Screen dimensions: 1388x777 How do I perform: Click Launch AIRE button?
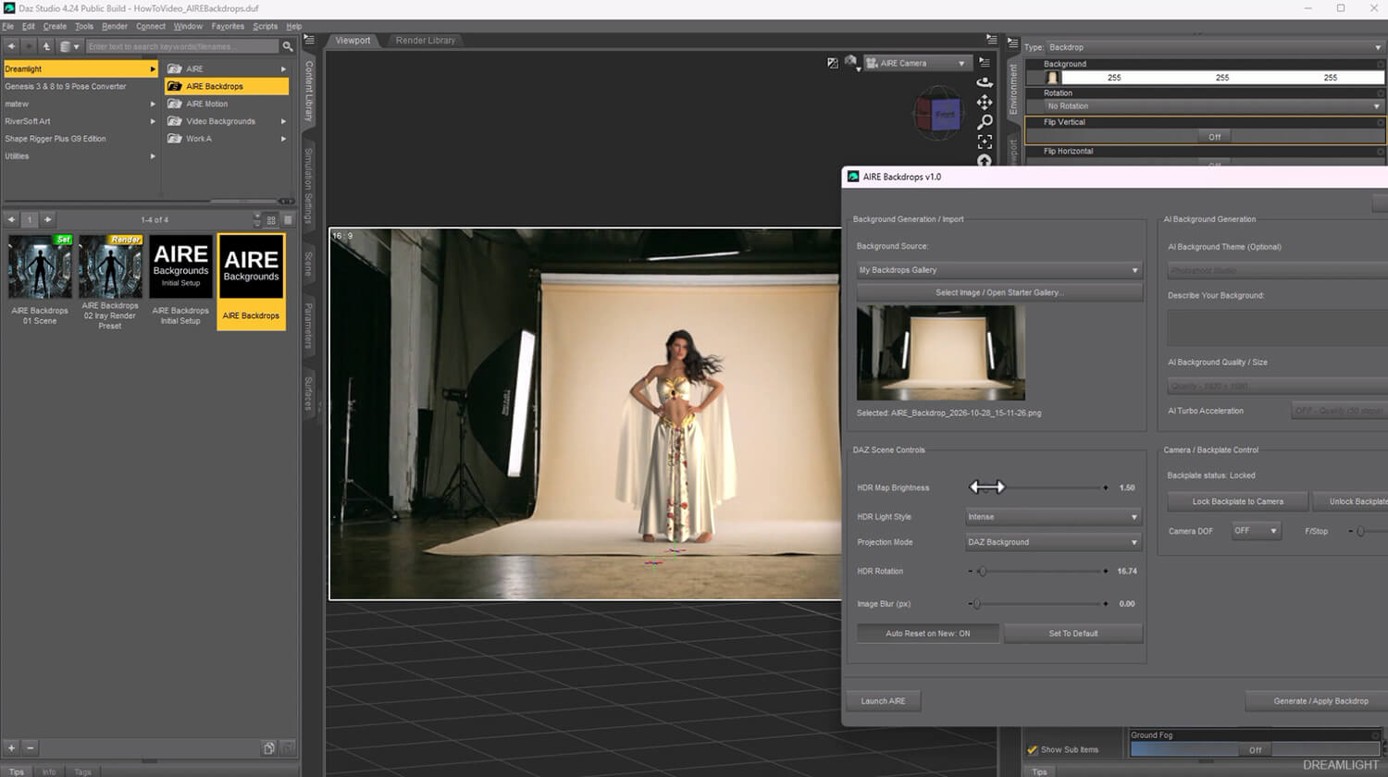pos(883,701)
